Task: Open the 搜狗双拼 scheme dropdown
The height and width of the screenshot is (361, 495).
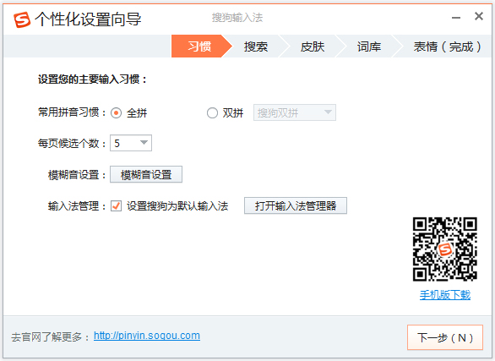Action: (295, 112)
